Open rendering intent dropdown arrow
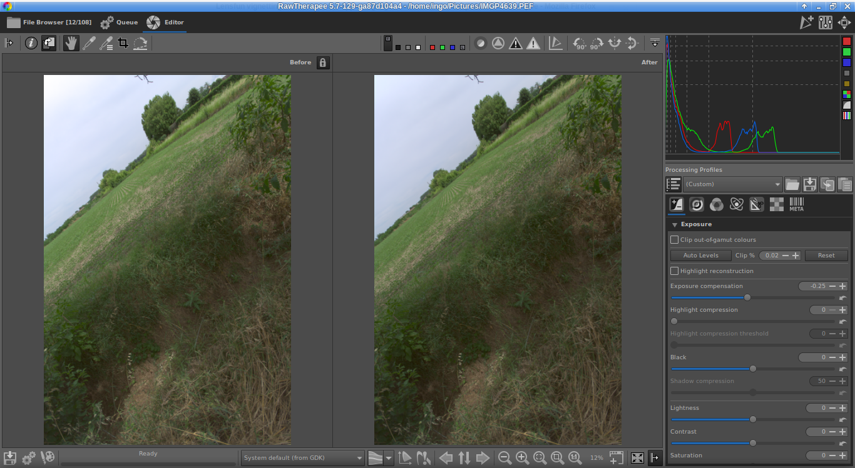The image size is (855, 468). tap(389, 458)
